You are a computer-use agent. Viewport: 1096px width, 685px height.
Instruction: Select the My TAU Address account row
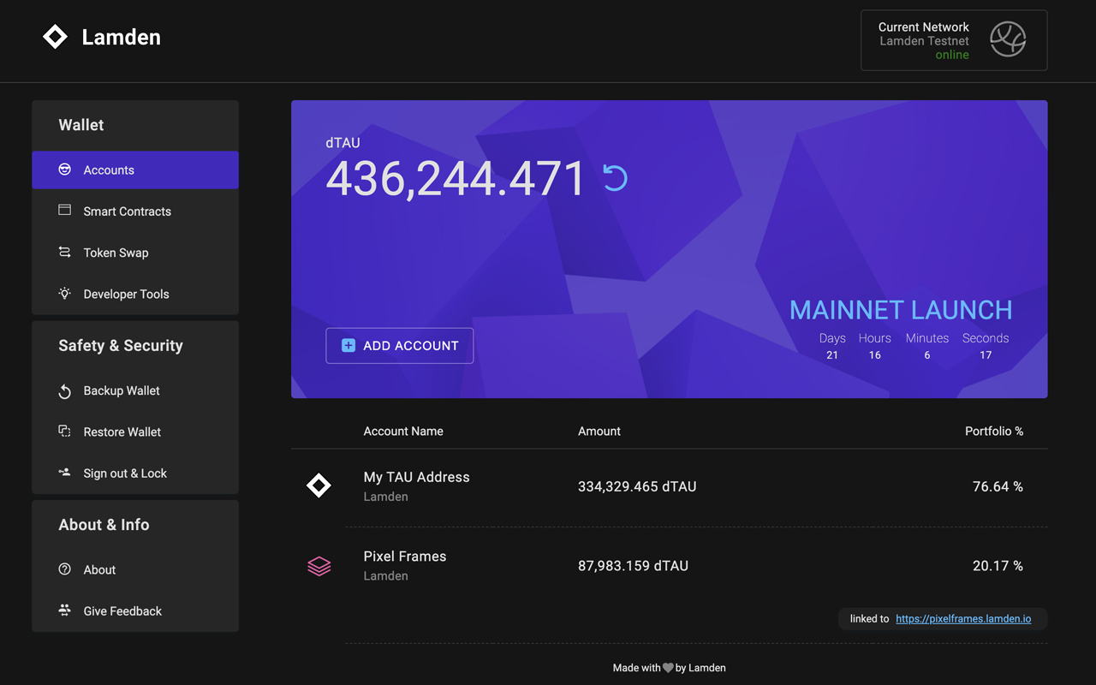click(599, 486)
